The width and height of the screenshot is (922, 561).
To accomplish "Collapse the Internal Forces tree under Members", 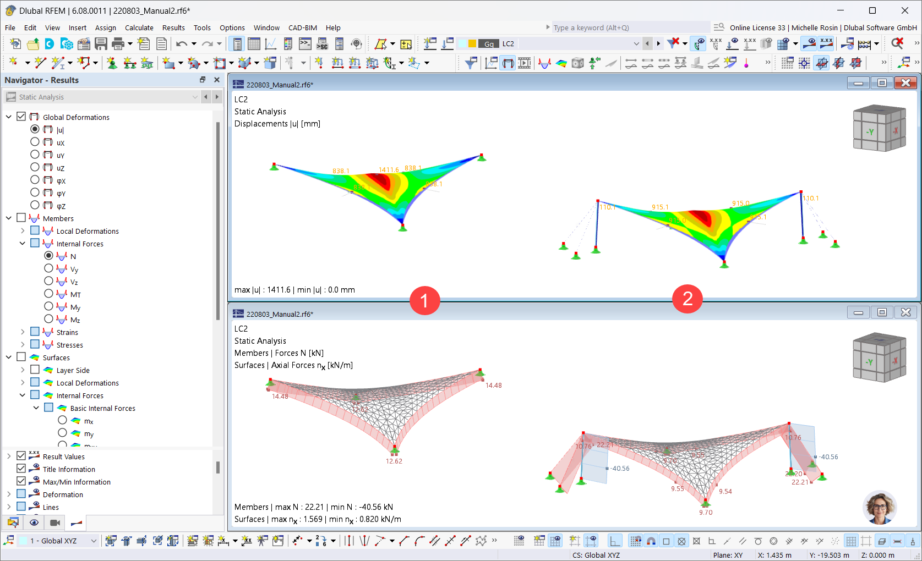I will (22, 243).
